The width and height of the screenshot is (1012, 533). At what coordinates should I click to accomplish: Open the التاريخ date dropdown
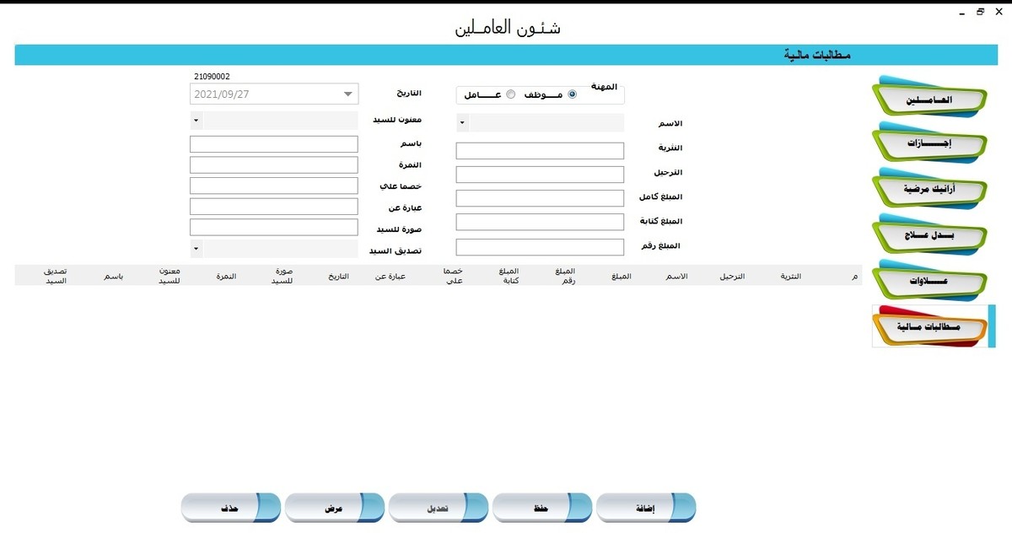347,94
